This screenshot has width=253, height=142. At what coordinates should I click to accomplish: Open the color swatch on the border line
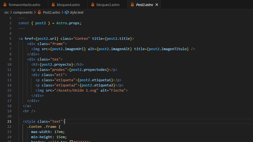[71, 141]
